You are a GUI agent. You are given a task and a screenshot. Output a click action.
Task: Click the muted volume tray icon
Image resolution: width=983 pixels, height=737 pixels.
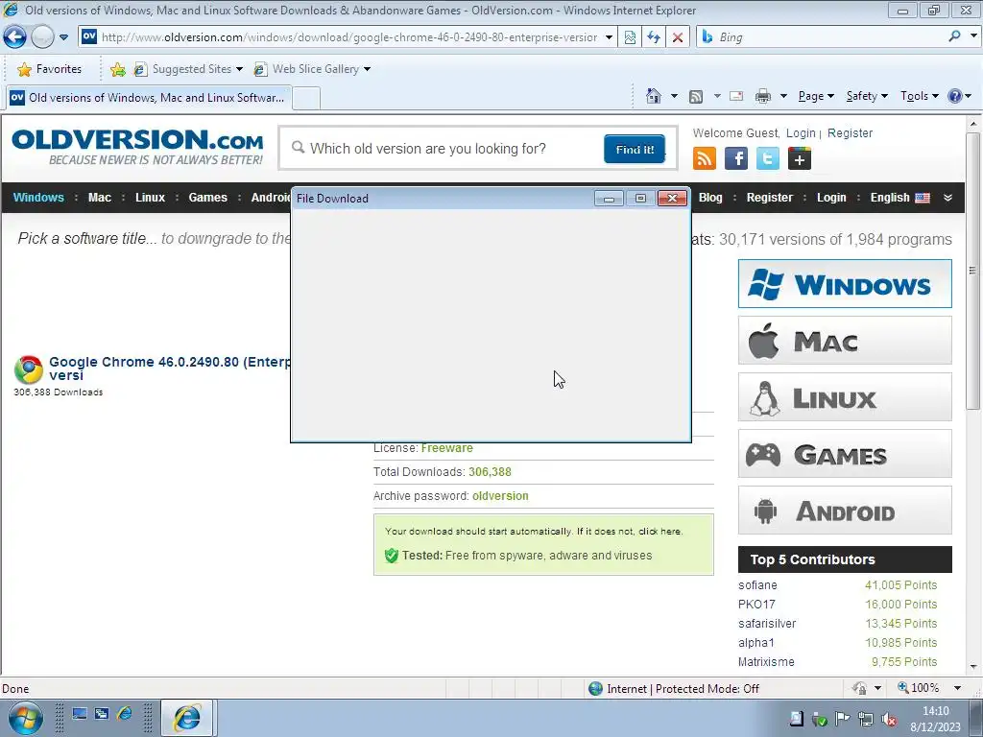[889, 720]
